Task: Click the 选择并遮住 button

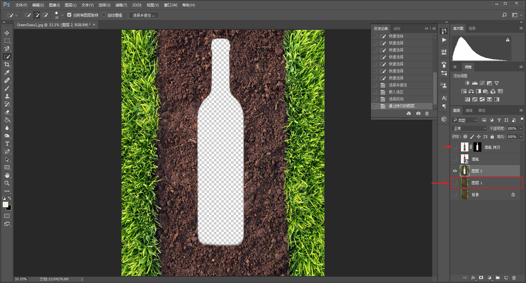Action: (x=144, y=15)
